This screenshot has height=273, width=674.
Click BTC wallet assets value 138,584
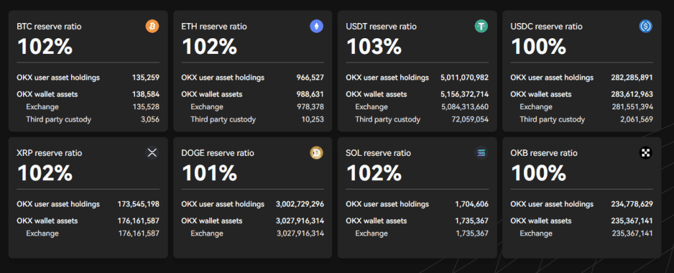tap(145, 94)
